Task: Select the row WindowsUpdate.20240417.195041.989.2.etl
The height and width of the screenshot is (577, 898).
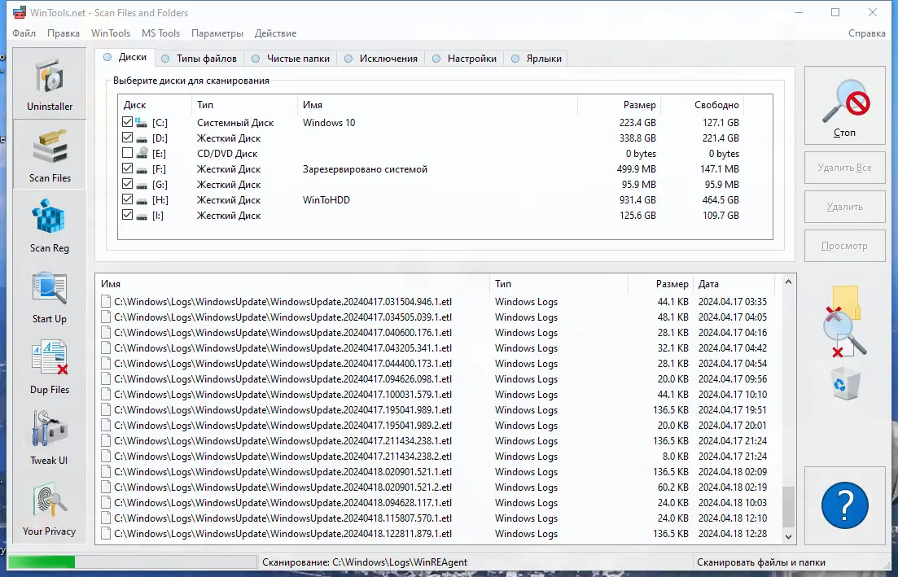Action: (438, 426)
